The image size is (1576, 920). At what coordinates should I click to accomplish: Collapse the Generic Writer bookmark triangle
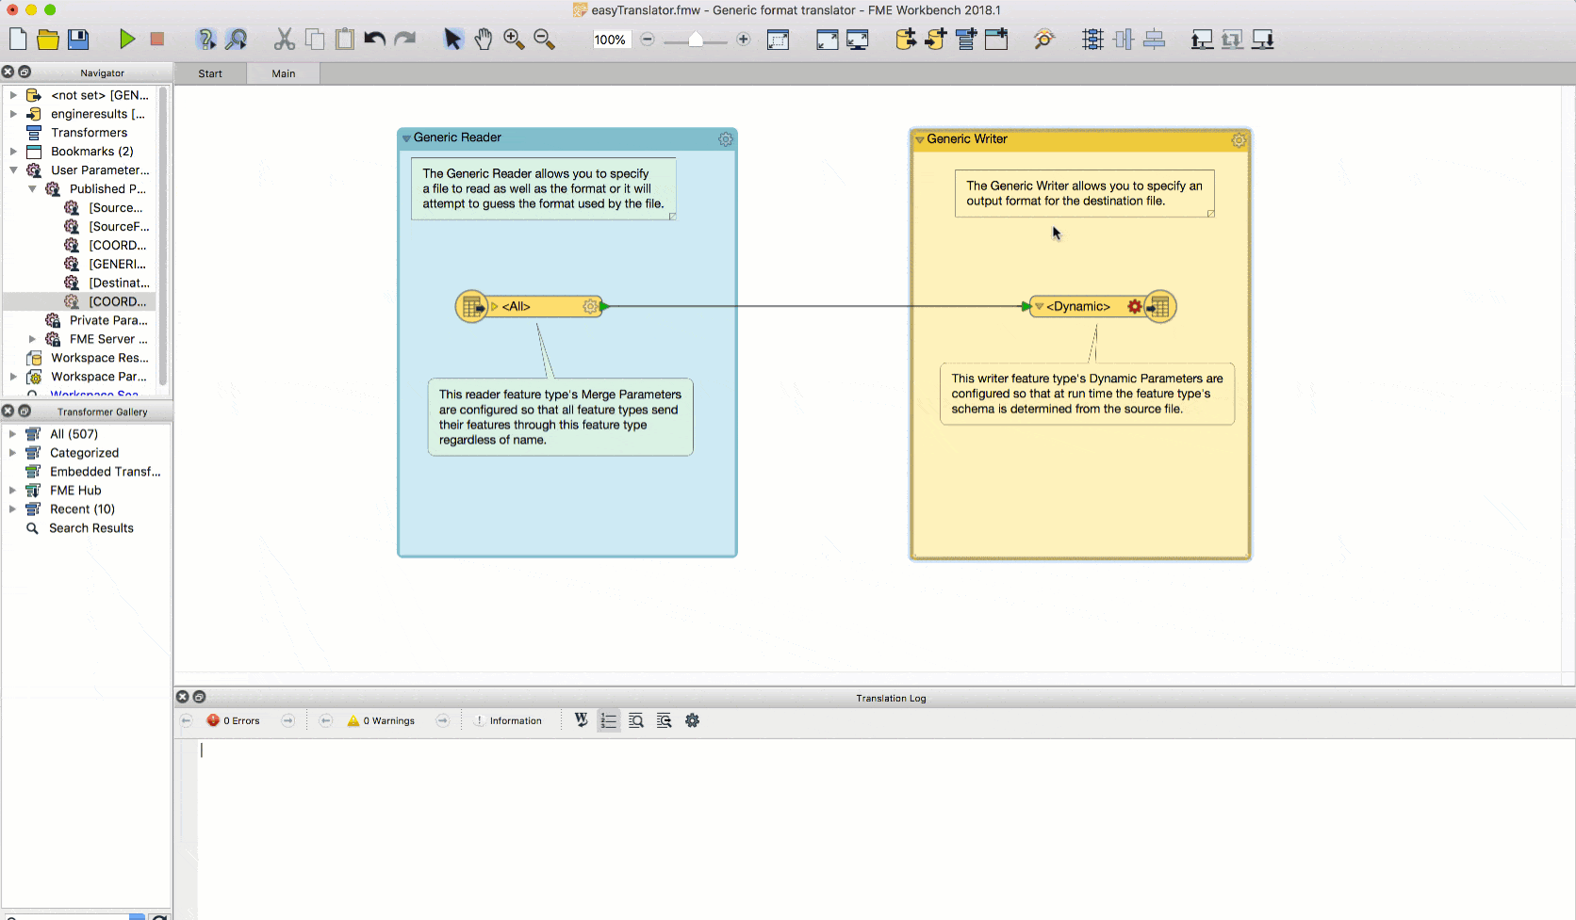pyautogui.click(x=920, y=139)
